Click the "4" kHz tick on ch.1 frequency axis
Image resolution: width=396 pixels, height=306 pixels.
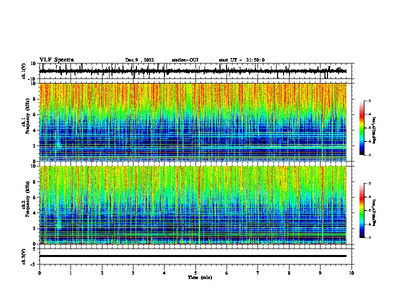pos(34,130)
